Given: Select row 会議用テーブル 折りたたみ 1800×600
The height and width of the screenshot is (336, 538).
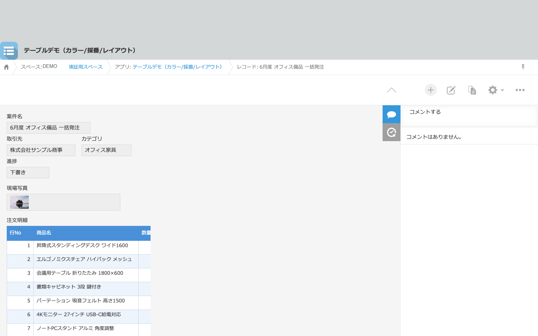Looking at the screenshot, I should [x=78, y=275].
